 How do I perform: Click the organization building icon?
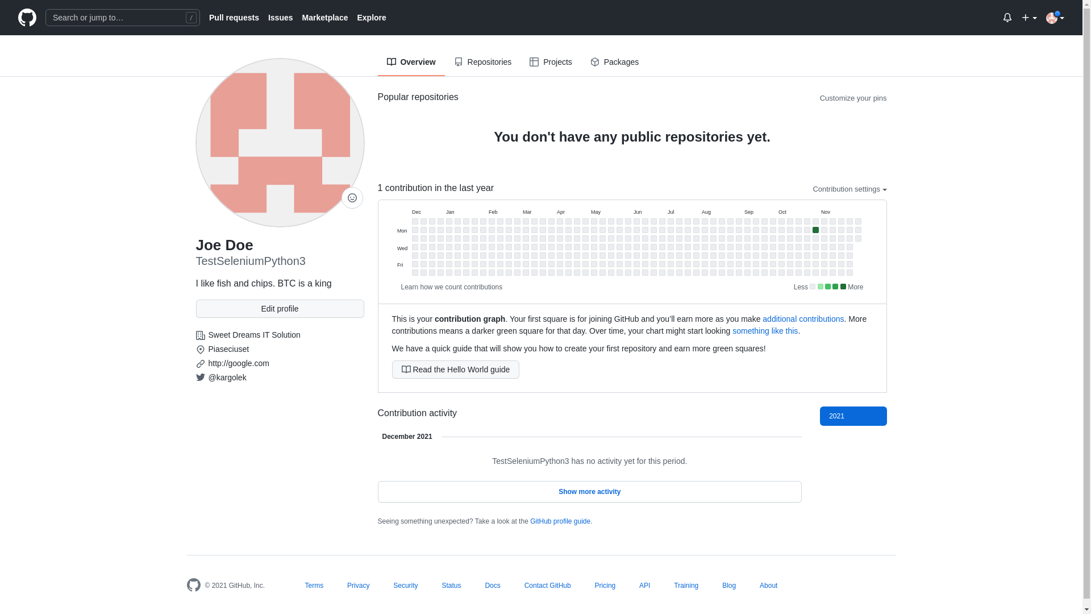point(200,335)
